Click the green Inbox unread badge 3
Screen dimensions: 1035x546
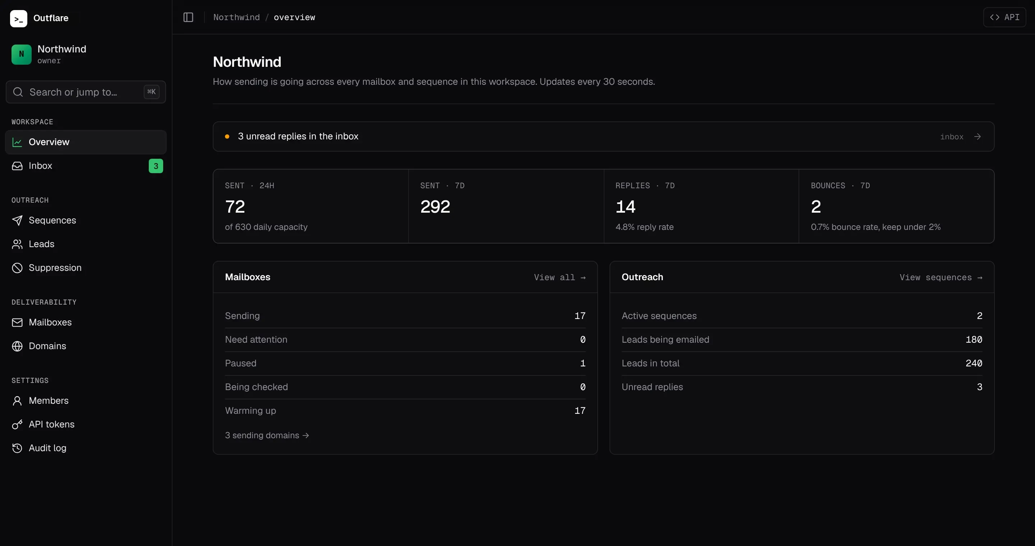tap(156, 166)
